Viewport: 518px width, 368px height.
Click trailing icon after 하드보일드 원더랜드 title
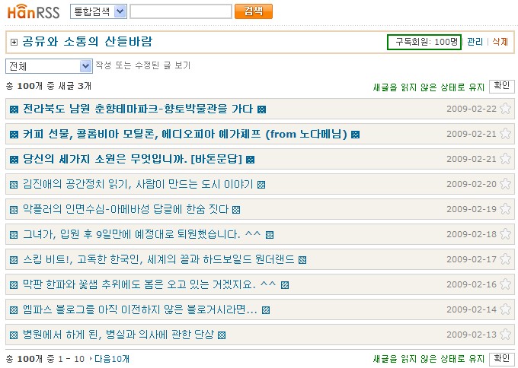tap(302, 260)
